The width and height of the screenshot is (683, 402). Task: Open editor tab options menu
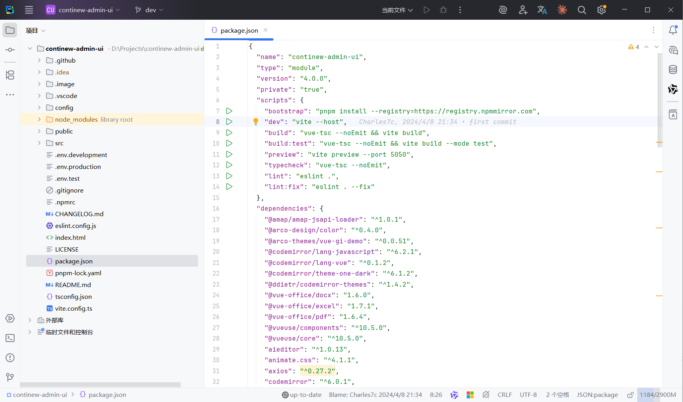653,30
